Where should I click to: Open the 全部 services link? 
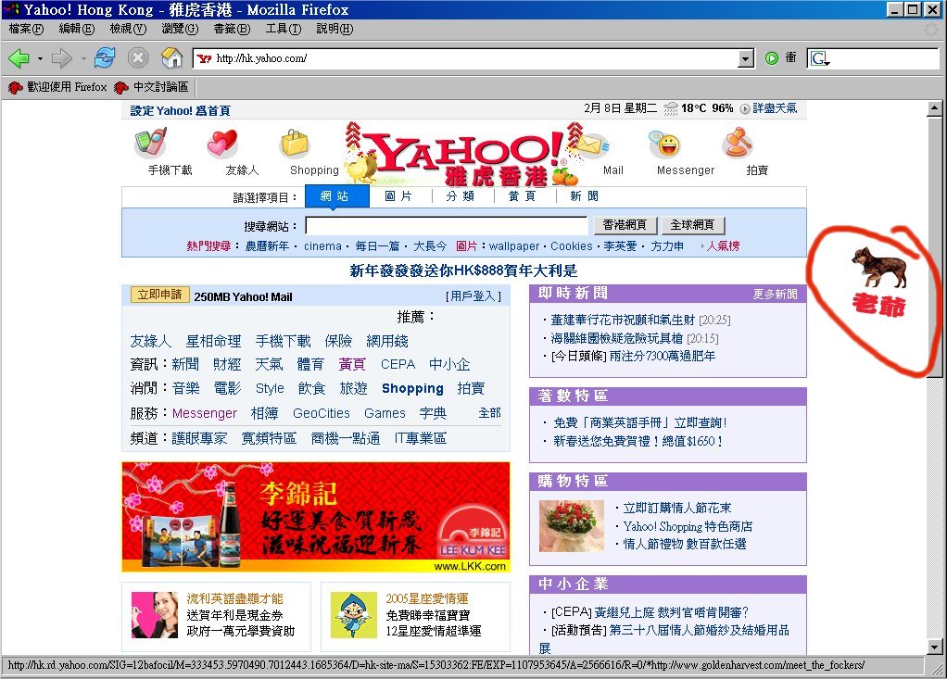(x=489, y=413)
